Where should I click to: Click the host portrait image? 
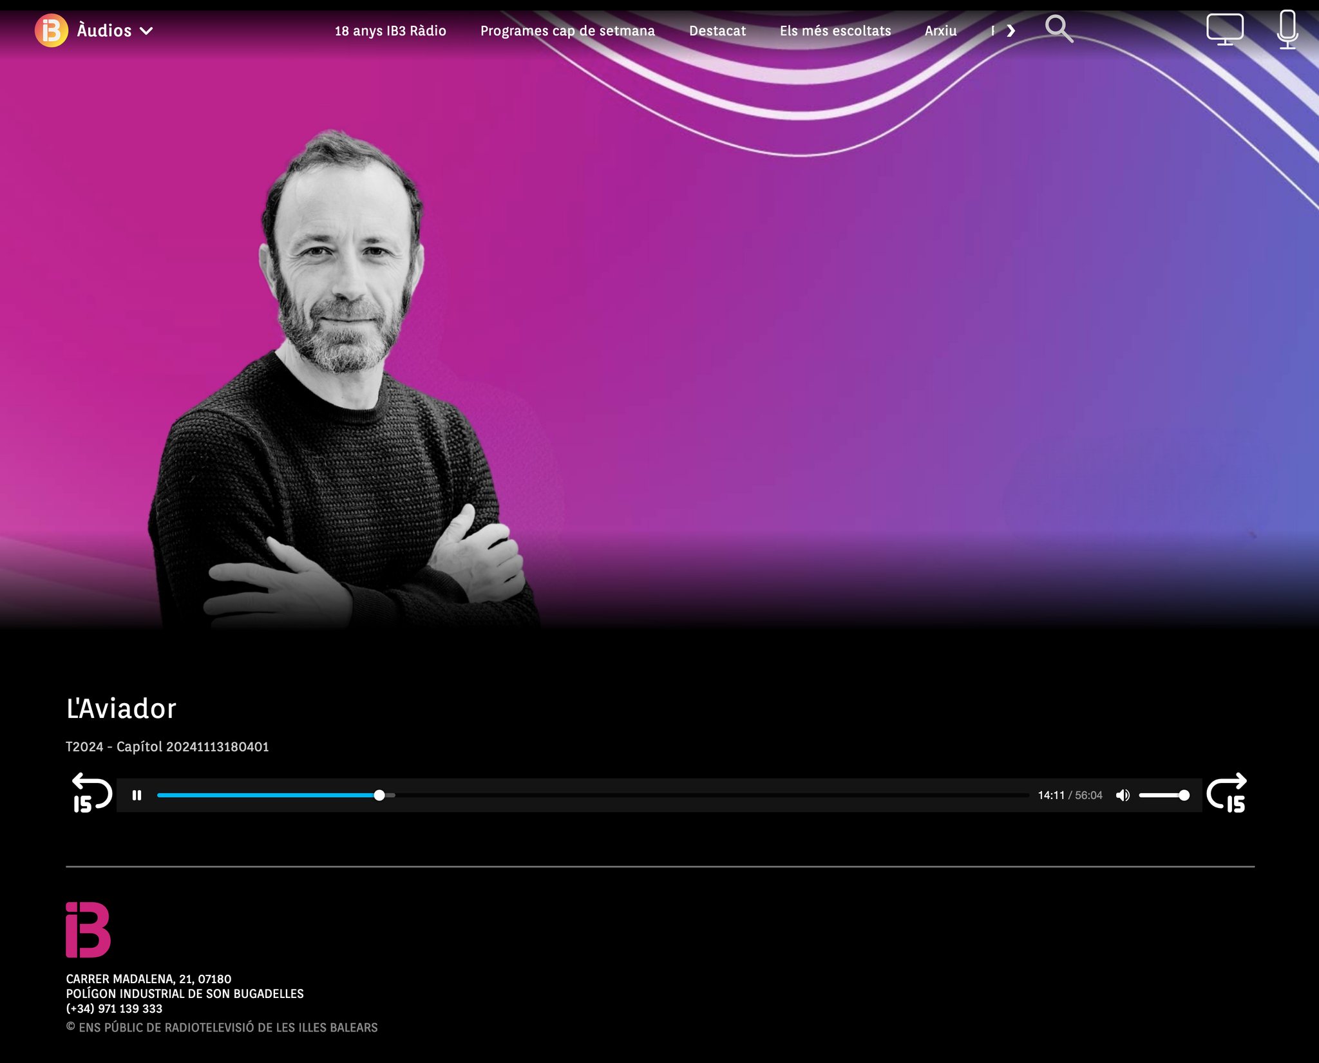(345, 380)
